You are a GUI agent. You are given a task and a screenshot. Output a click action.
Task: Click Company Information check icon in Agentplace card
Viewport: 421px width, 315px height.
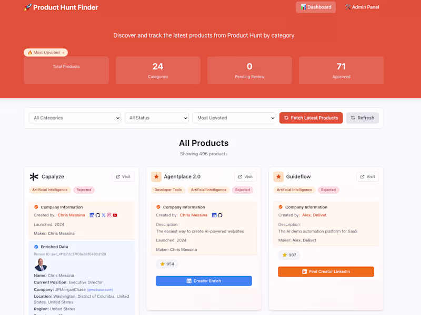[x=158, y=207]
